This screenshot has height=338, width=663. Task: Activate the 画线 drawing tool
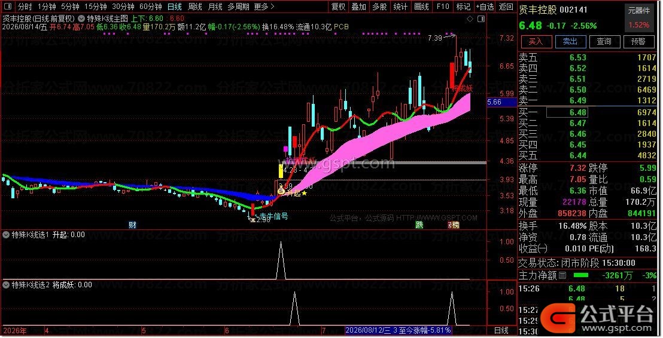point(422,7)
